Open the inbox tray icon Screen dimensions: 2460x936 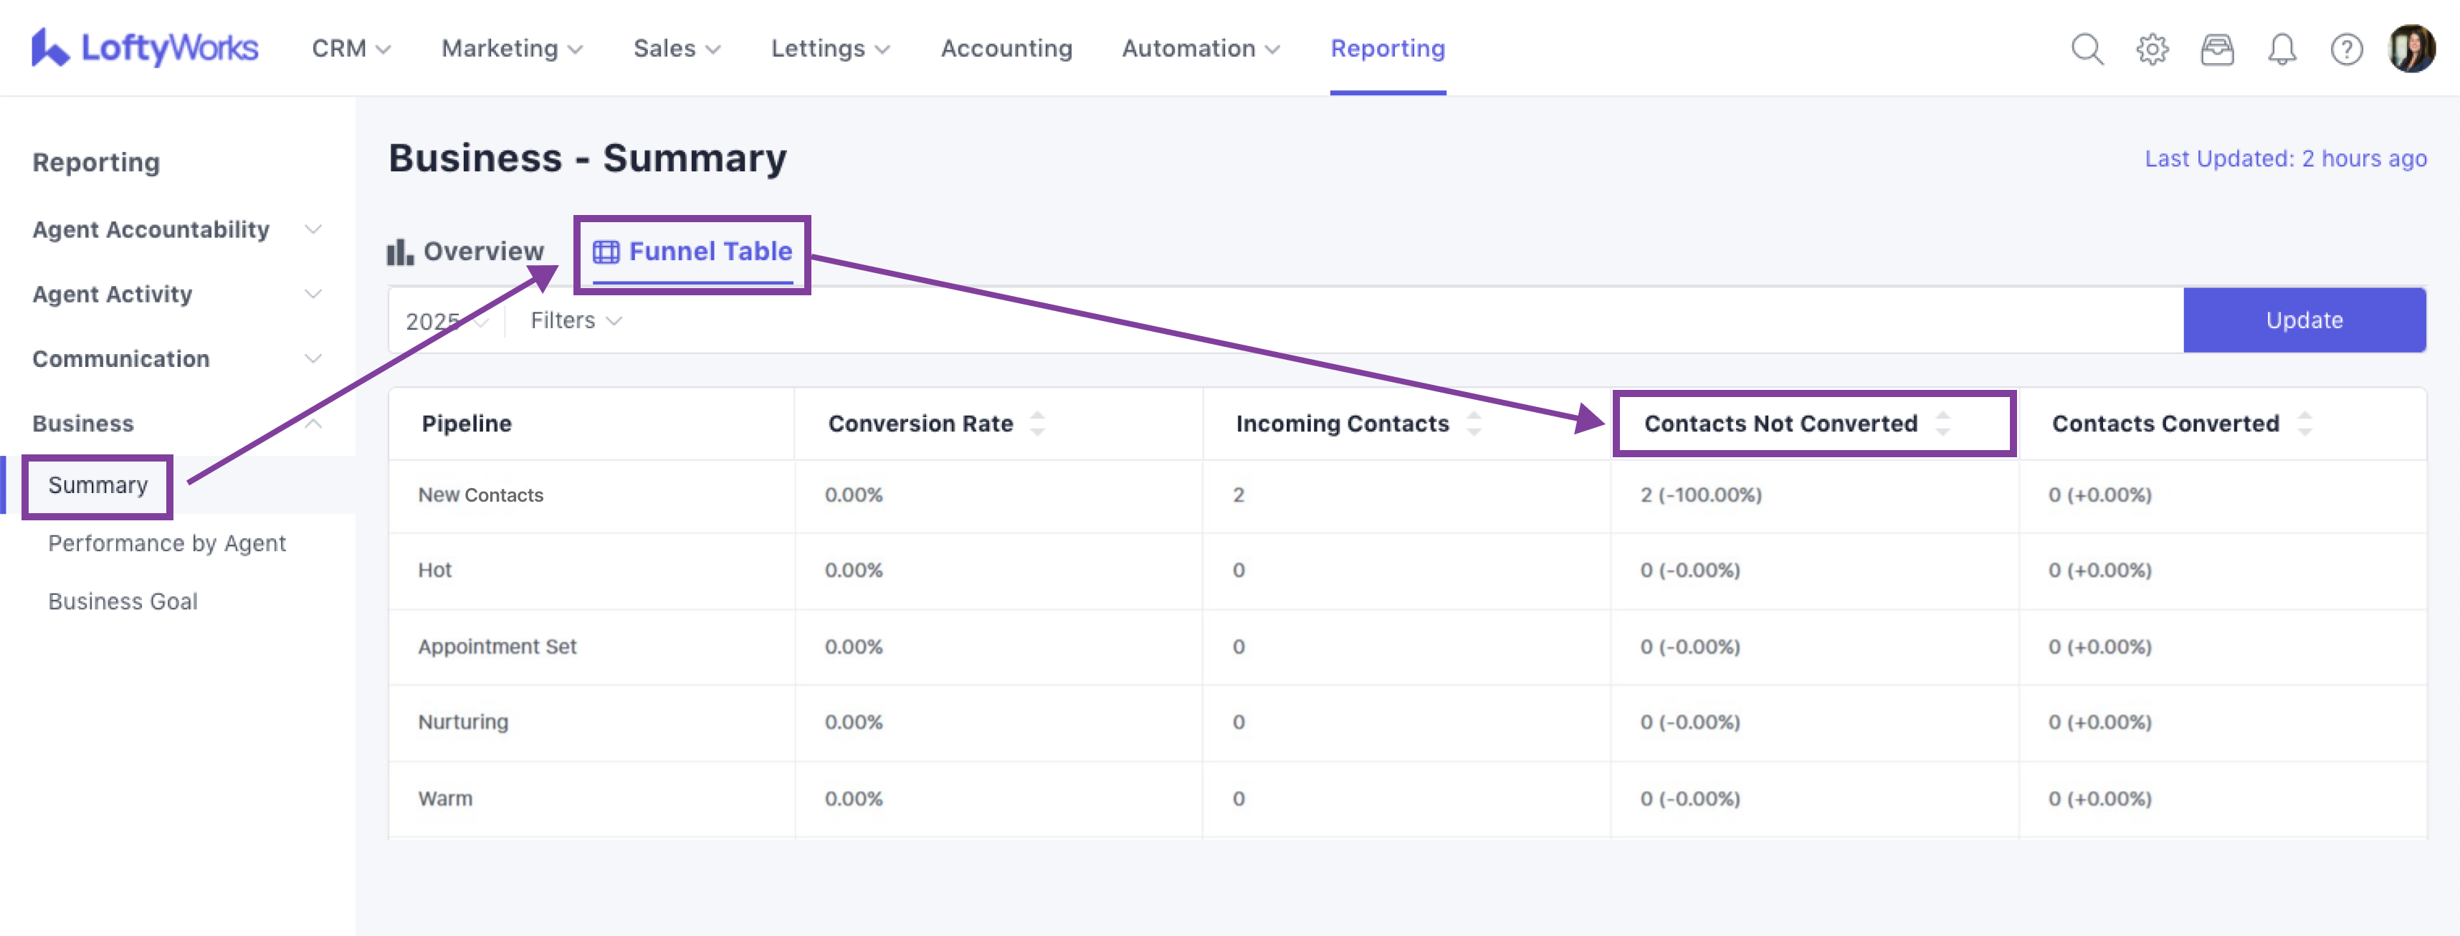point(2216,49)
